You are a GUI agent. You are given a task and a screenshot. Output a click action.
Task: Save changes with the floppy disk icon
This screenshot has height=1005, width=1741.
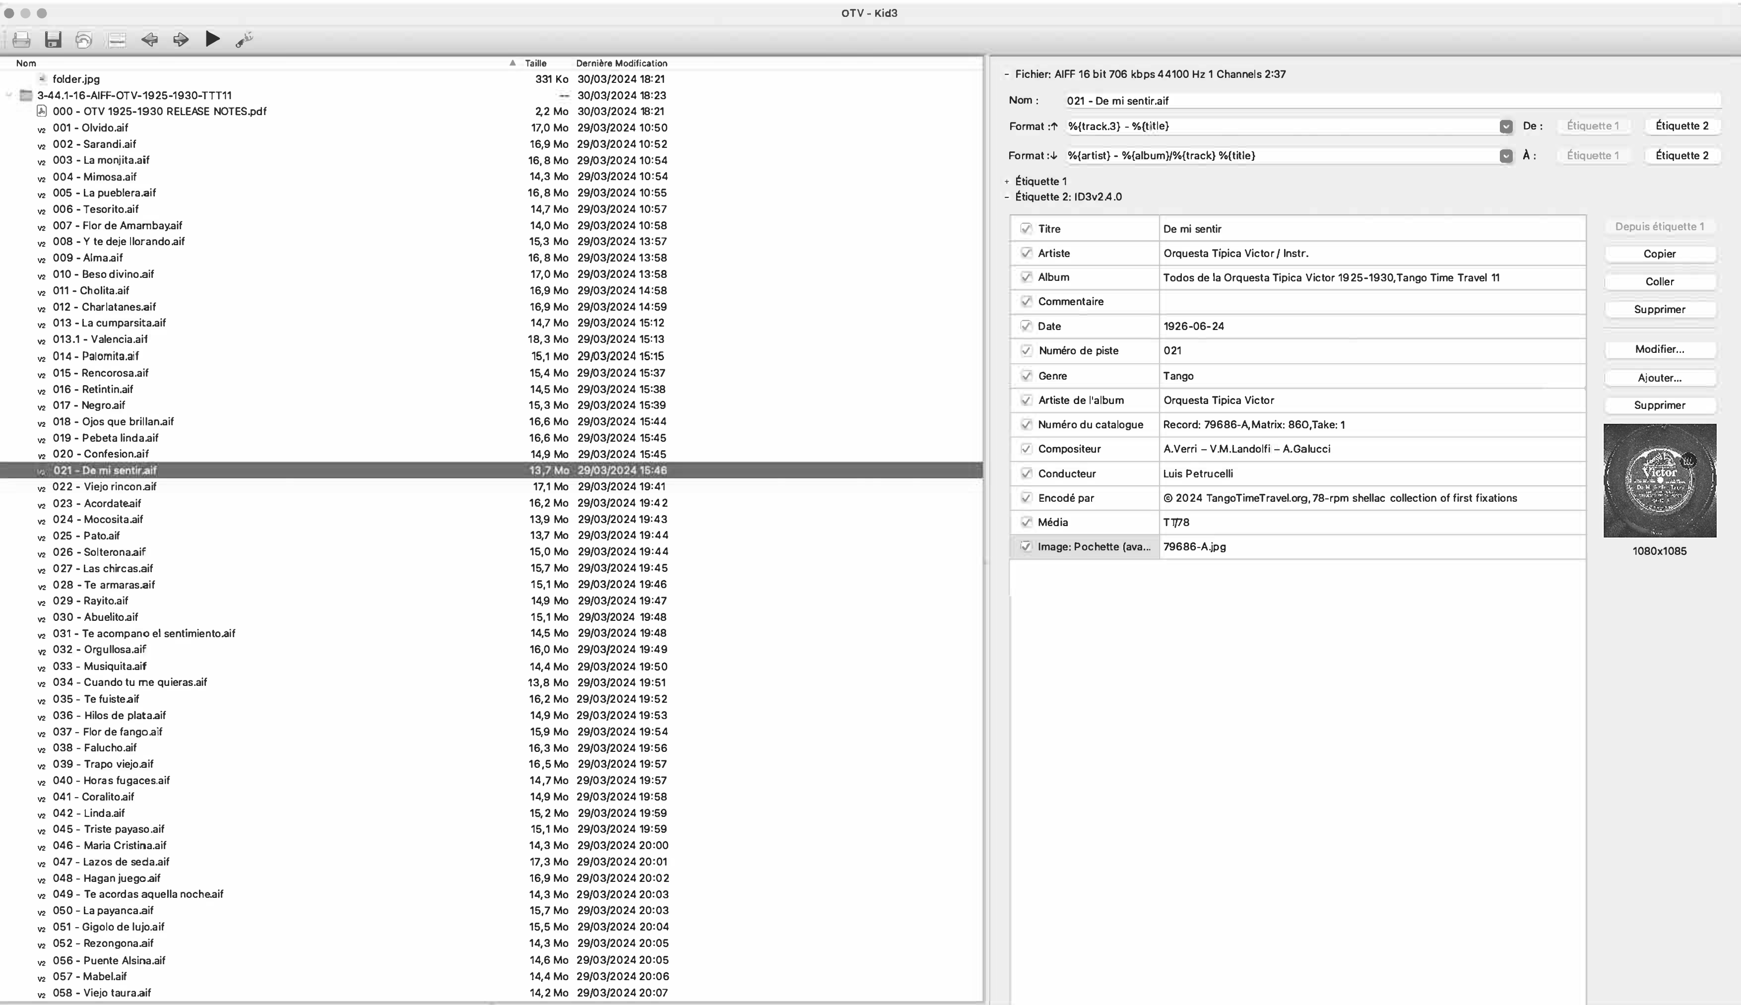(53, 39)
